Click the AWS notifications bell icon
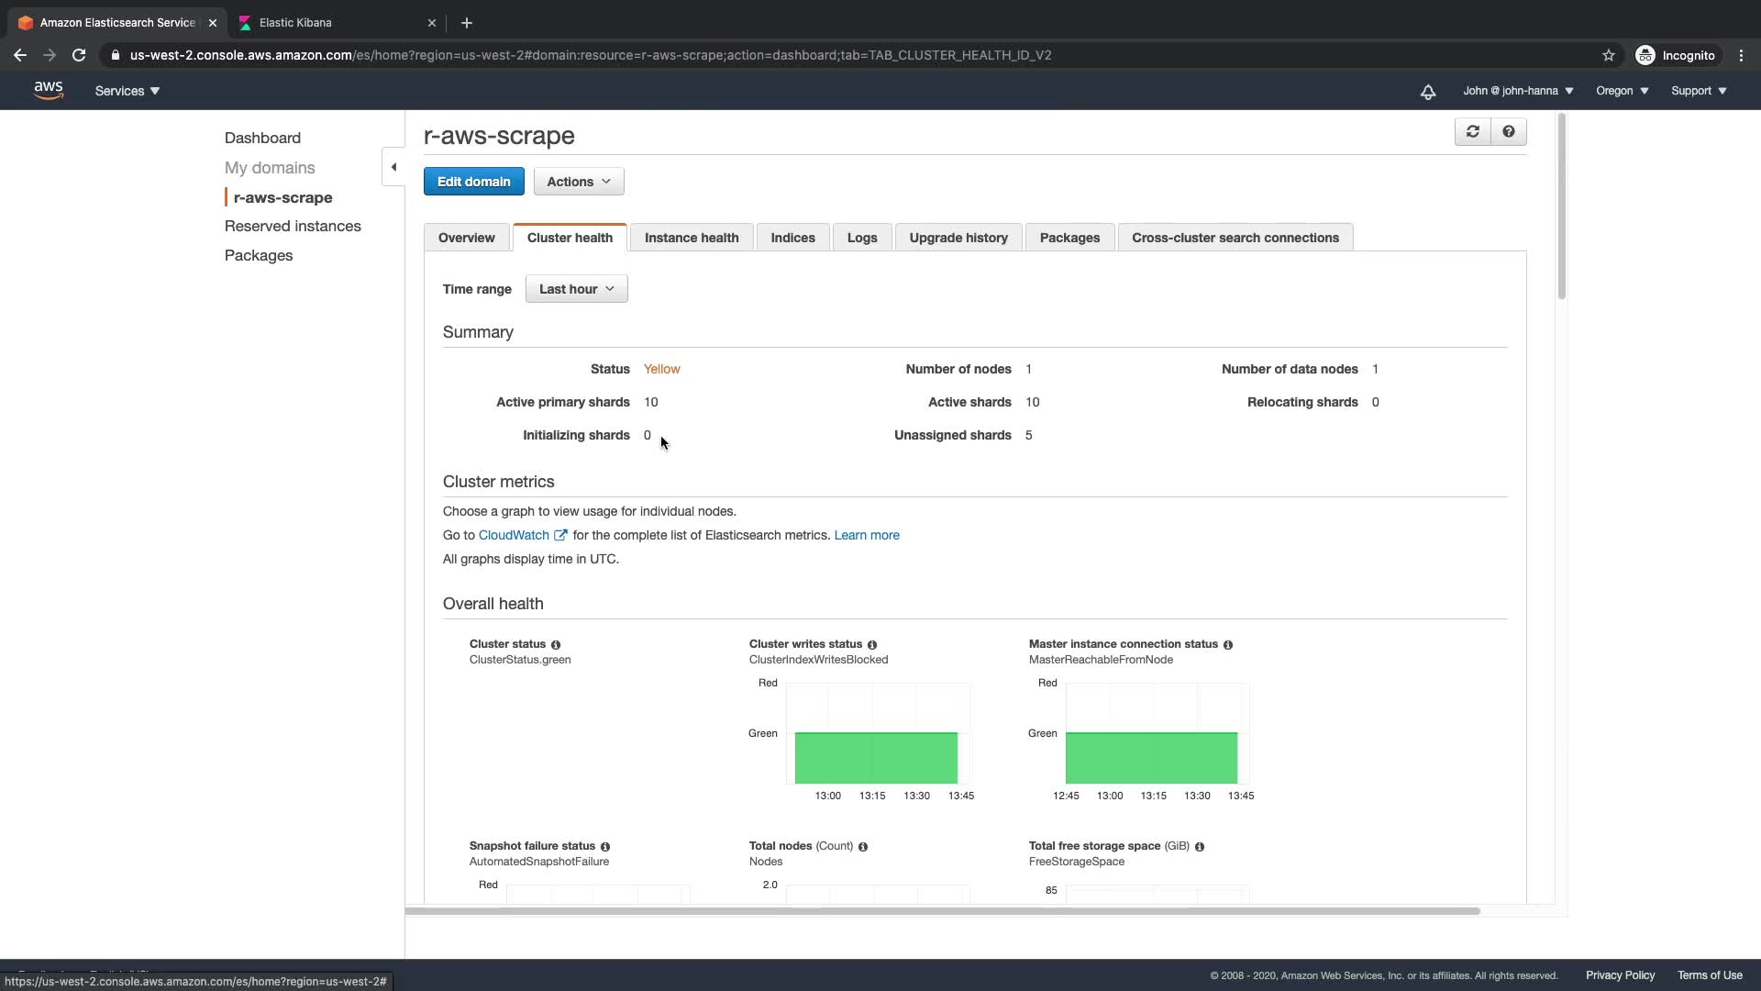This screenshot has height=991, width=1761. coord(1428,92)
